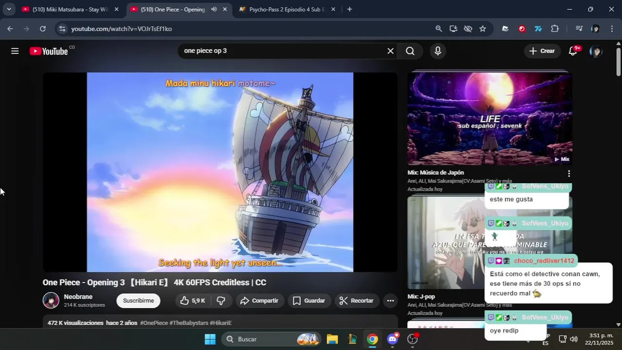
Task: Open more actions ellipsis under the video
Action: pyautogui.click(x=390, y=300)
